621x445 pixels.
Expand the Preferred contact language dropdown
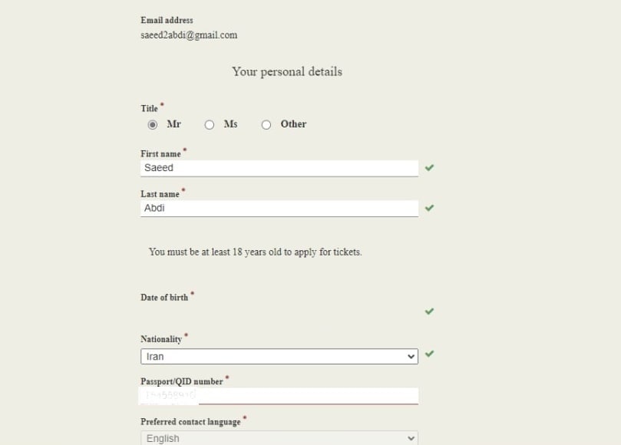279,438
